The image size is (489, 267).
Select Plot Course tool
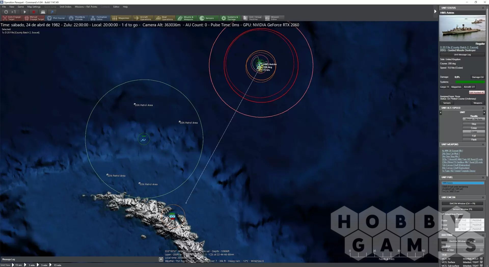(56, 18)
